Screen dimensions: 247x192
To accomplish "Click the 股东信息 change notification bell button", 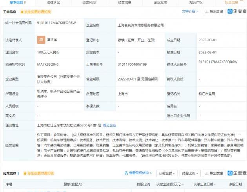I will pyautogui.click(x=38, y=174).
